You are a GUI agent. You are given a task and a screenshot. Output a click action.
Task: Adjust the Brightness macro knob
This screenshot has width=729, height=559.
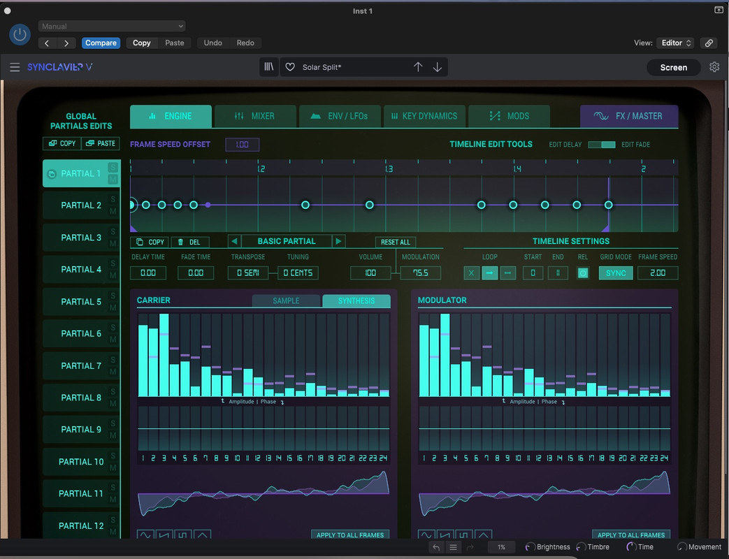click(x=530, y=547)
